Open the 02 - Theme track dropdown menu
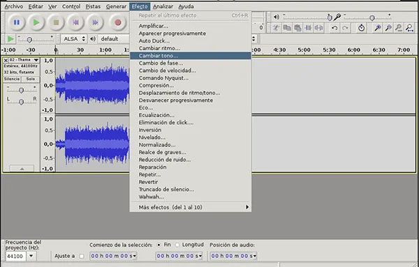The height and width of the screenshot is (267, 419). [36, 60]
